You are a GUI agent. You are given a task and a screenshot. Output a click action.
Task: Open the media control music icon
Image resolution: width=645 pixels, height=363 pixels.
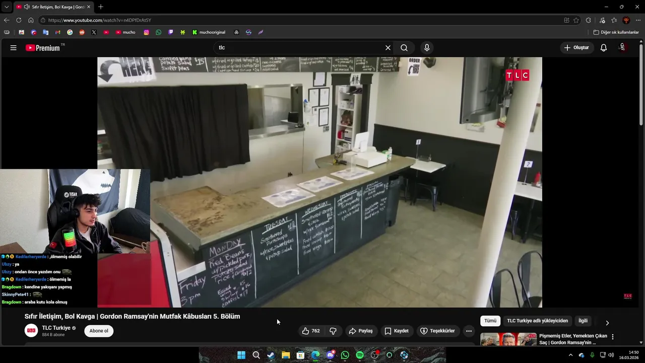(602, 20)
